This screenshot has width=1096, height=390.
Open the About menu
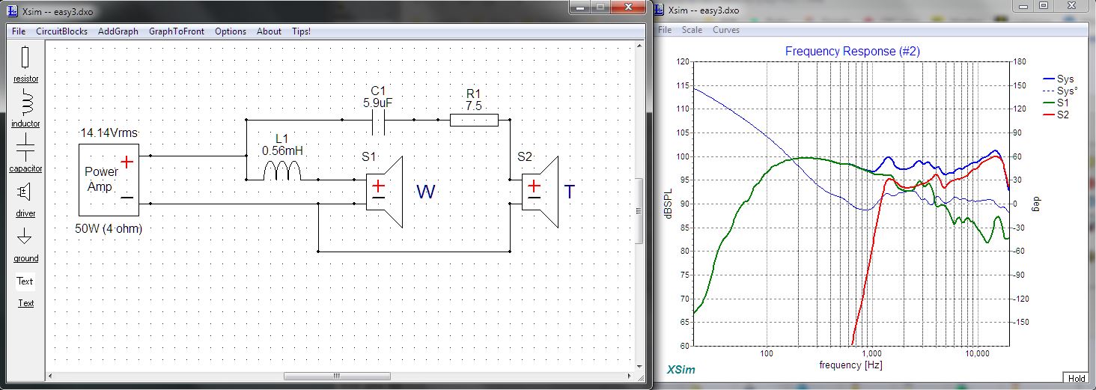tap(269, 31)
